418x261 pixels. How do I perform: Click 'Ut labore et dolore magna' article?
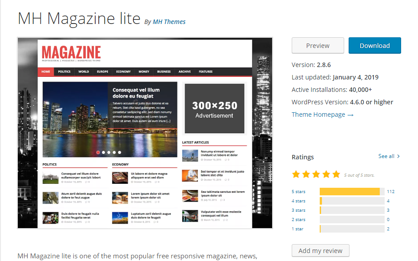tap(149, 176)
